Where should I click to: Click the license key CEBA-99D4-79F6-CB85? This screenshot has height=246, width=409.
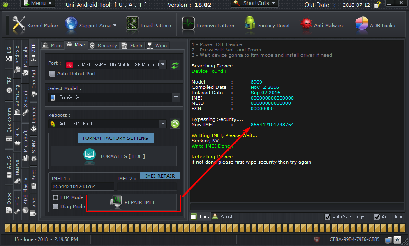(x=354, y=239)
